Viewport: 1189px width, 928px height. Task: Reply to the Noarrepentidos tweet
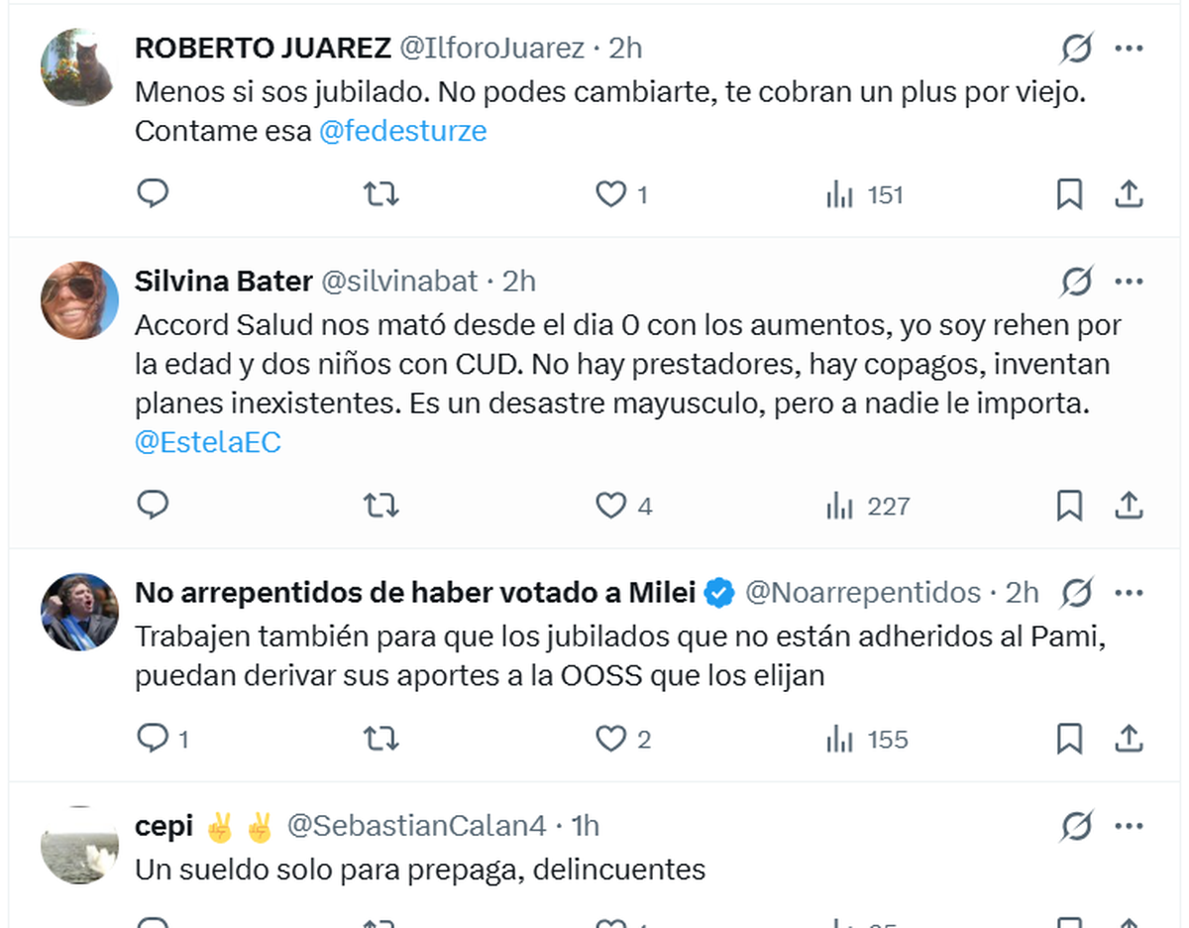pyautogui.click(x=153, y=739)
